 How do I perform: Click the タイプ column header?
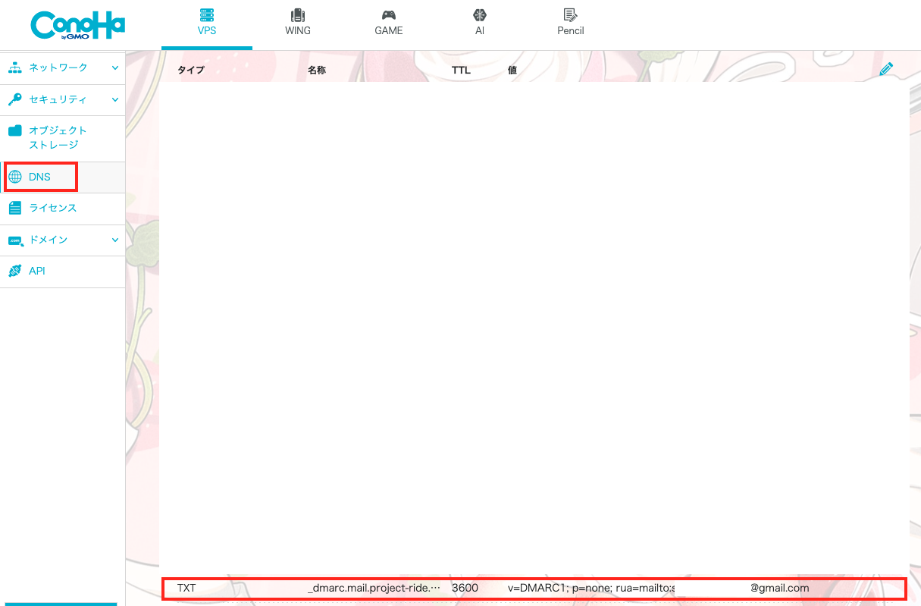point(191,71)
